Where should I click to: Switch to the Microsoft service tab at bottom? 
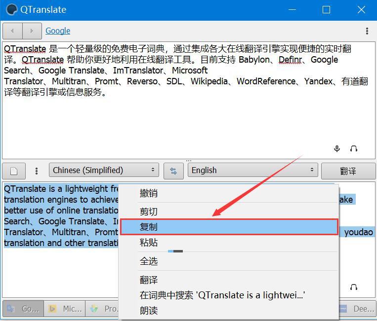point(65,309)
